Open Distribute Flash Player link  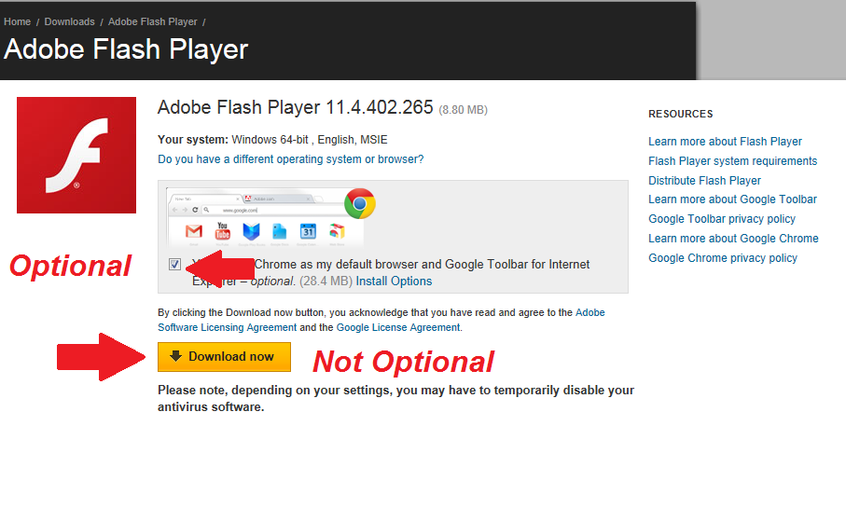[x=704, y=181]
